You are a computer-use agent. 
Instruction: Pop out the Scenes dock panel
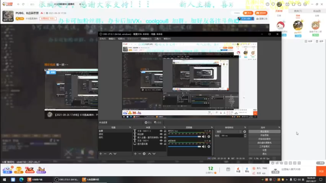point(130,127)
